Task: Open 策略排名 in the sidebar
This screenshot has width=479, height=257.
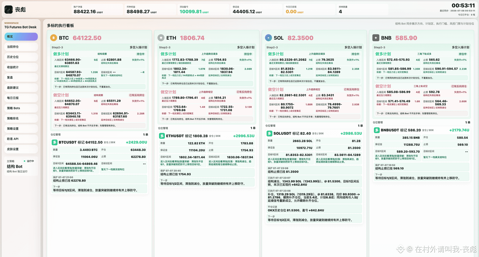Action: pyautogui.click(x=21, y=119)
